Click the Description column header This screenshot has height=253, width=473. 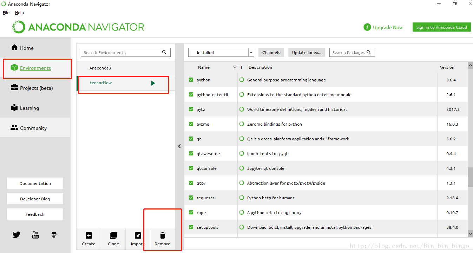click(x=260, y=67)
